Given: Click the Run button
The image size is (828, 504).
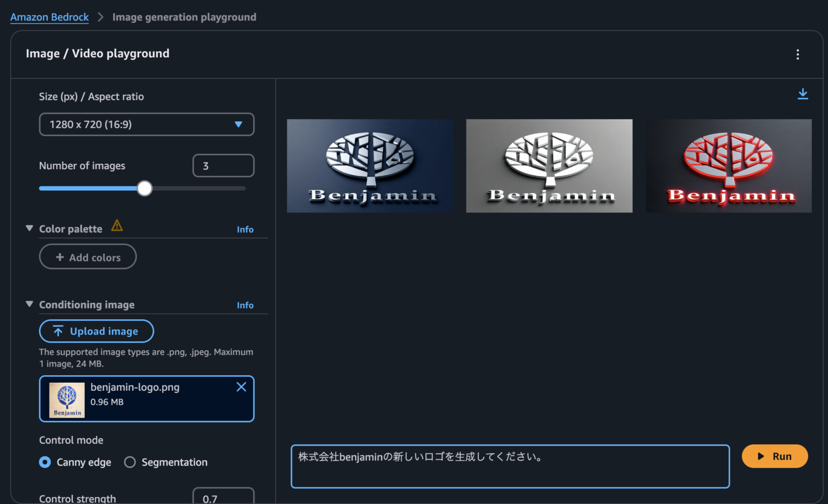Looking at the screenshot, I should coord(775,456).
